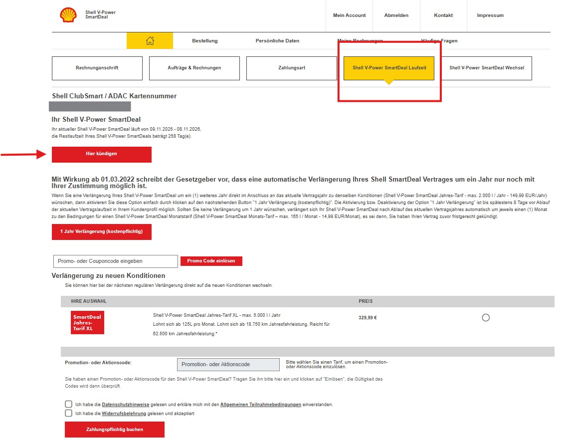Image resolution: width=569 pixels, height=447 pixels.
Task: Open Shell V-Power SmartDeal Wechsel tab
Action: (486, 68)
